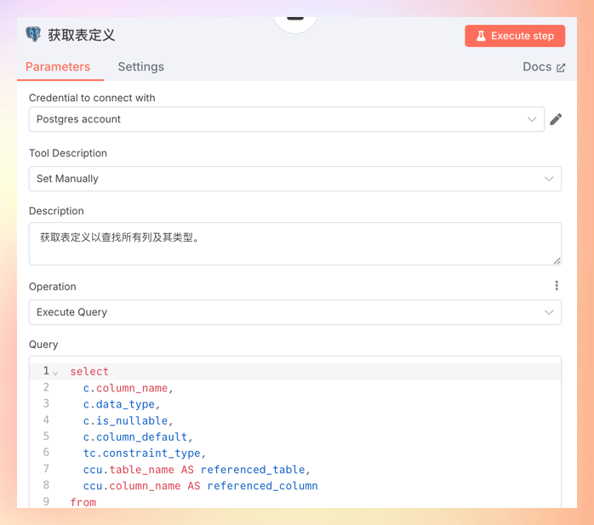
Task: Click c.column_name on query line 2
Action: pyautogui.click(x=125, y=388)
